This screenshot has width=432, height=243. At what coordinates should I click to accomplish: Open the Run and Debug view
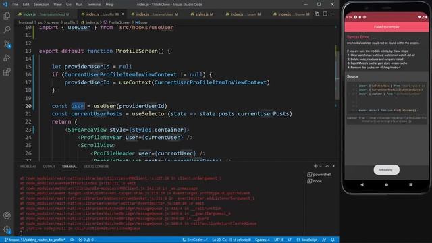click(x=7, y=58)
